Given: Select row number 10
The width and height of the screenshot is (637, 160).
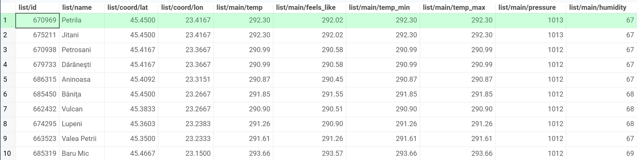Looking at the screenshot, I should pyautogui.click(x=7, y=153).
